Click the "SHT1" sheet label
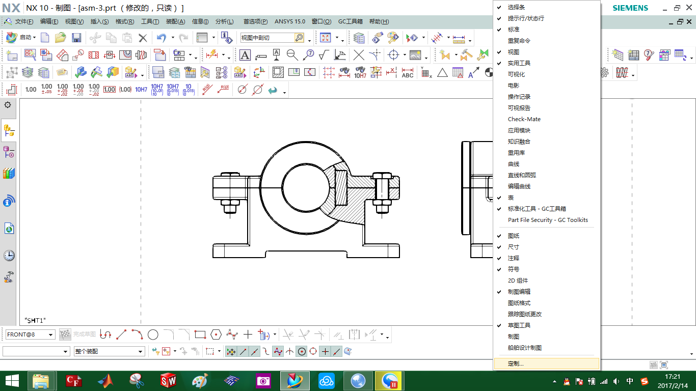Screen dimensions: 696x391 point(35,320)
